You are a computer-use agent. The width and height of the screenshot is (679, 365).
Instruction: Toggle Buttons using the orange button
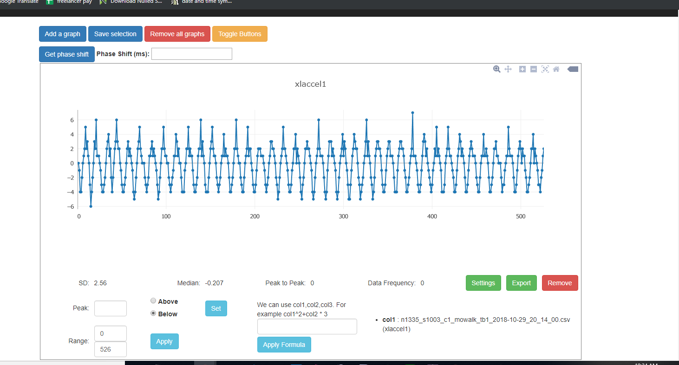tap(240, 33)
